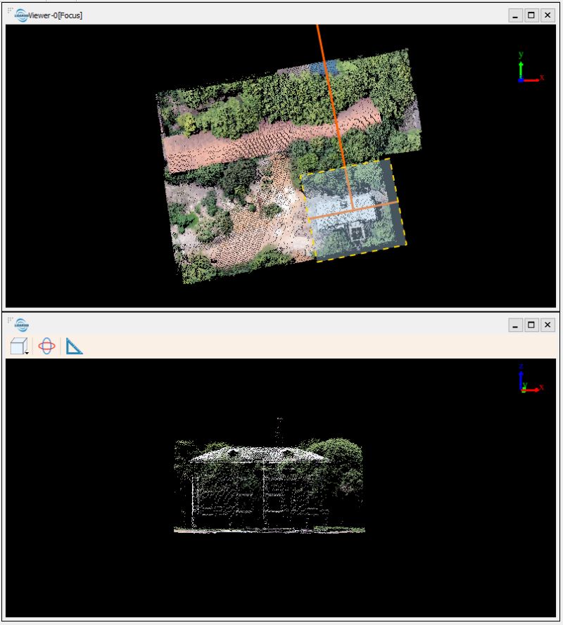
Task: Click the XY axis gizmo in Viewer-0
Action: [531, 67]
